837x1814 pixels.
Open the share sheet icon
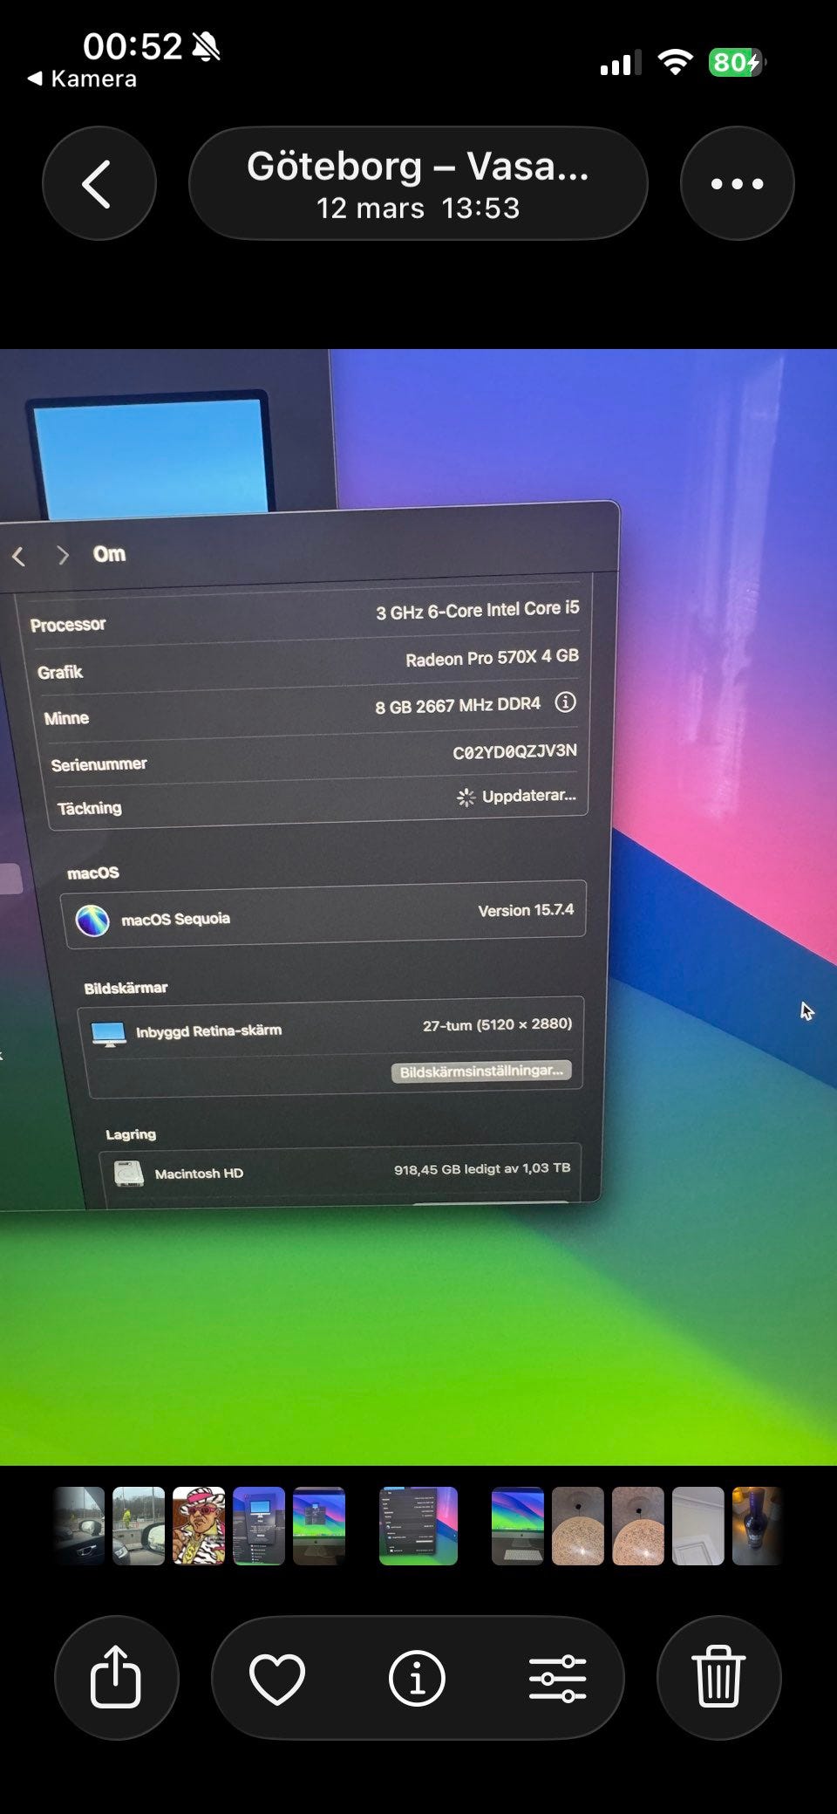point(116,1677)
